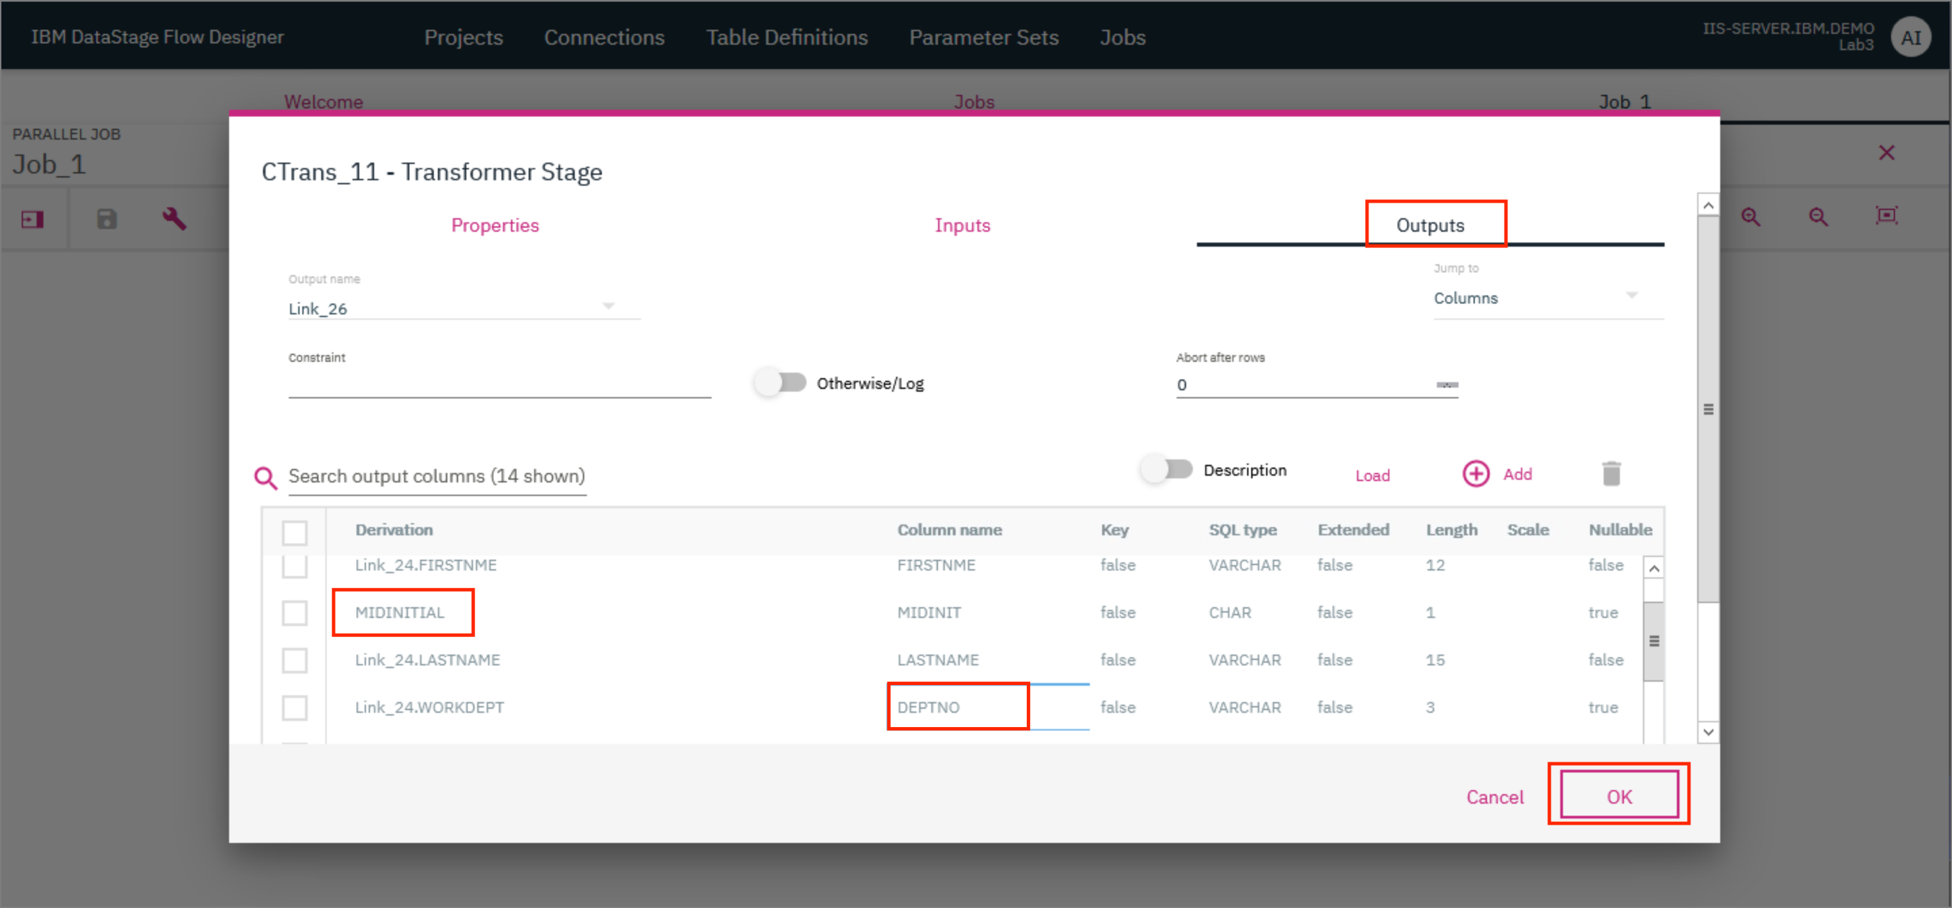The height and width of the screenshot is (908, 1952).
Task: Click the columns table scrollbar thumb
Action: [1654, 642]
